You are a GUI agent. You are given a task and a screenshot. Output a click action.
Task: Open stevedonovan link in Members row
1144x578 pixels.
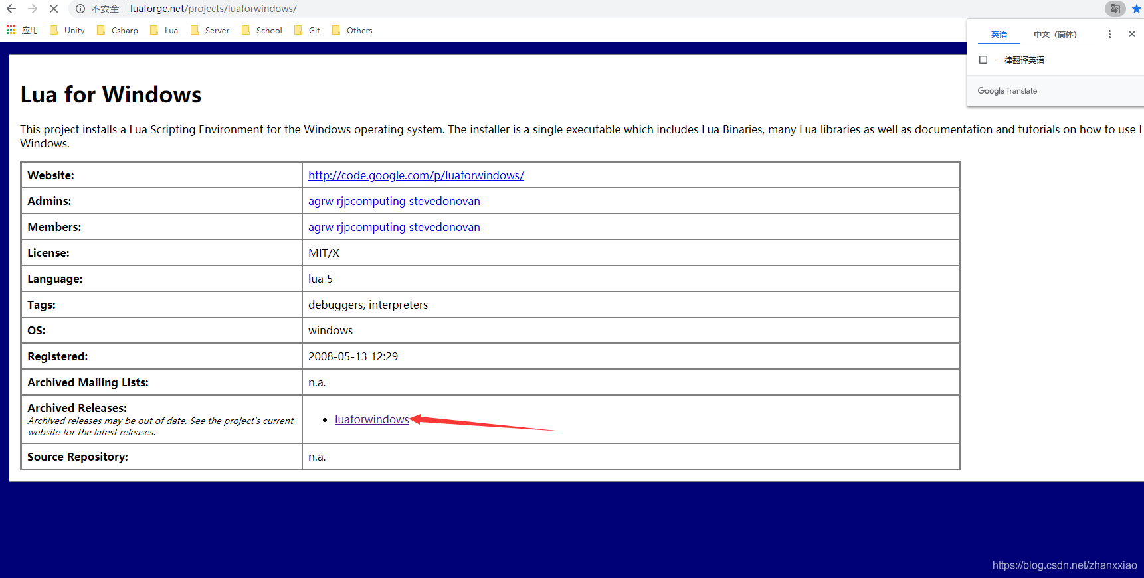pyautogui.click(x=444, y=227)
